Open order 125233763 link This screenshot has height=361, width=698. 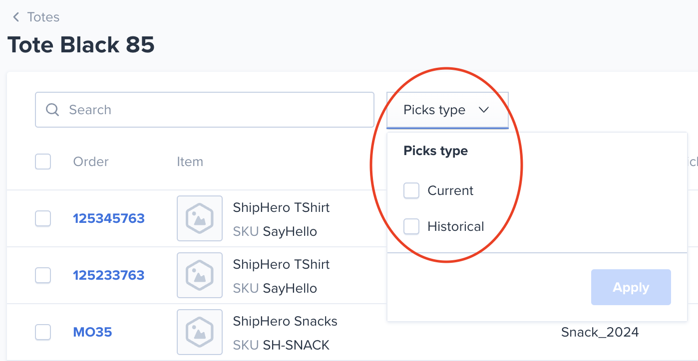point(109,275)
